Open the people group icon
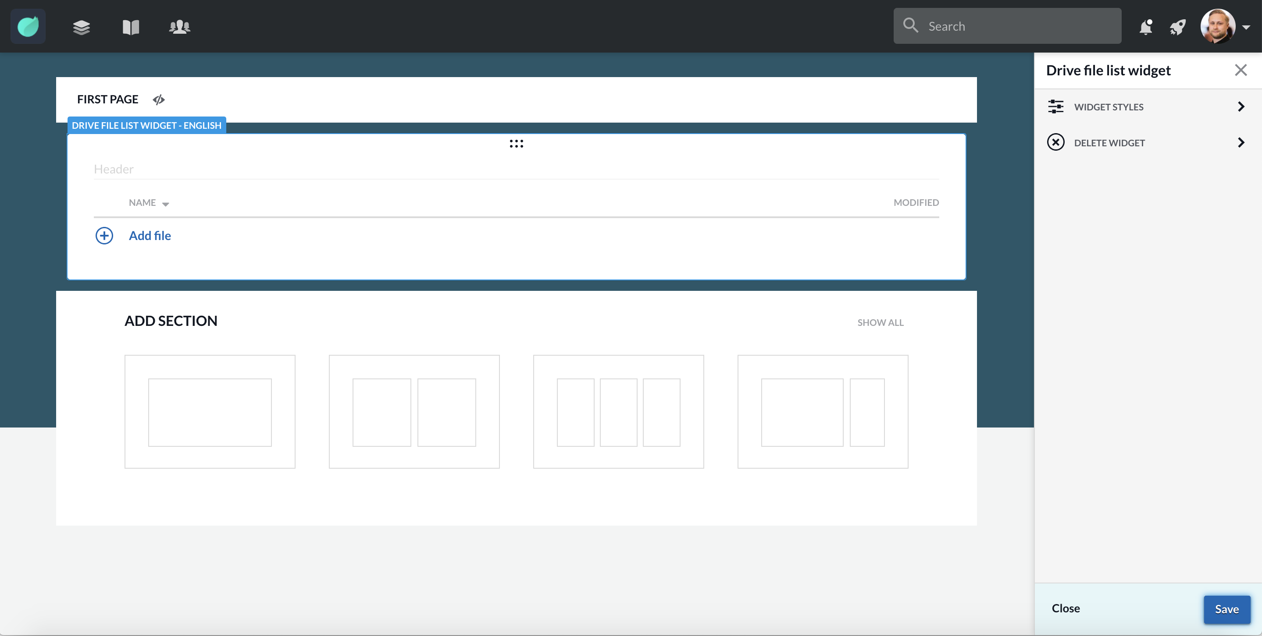The width and height of the screenshot is (1262, 636). [x=180, y=26]
